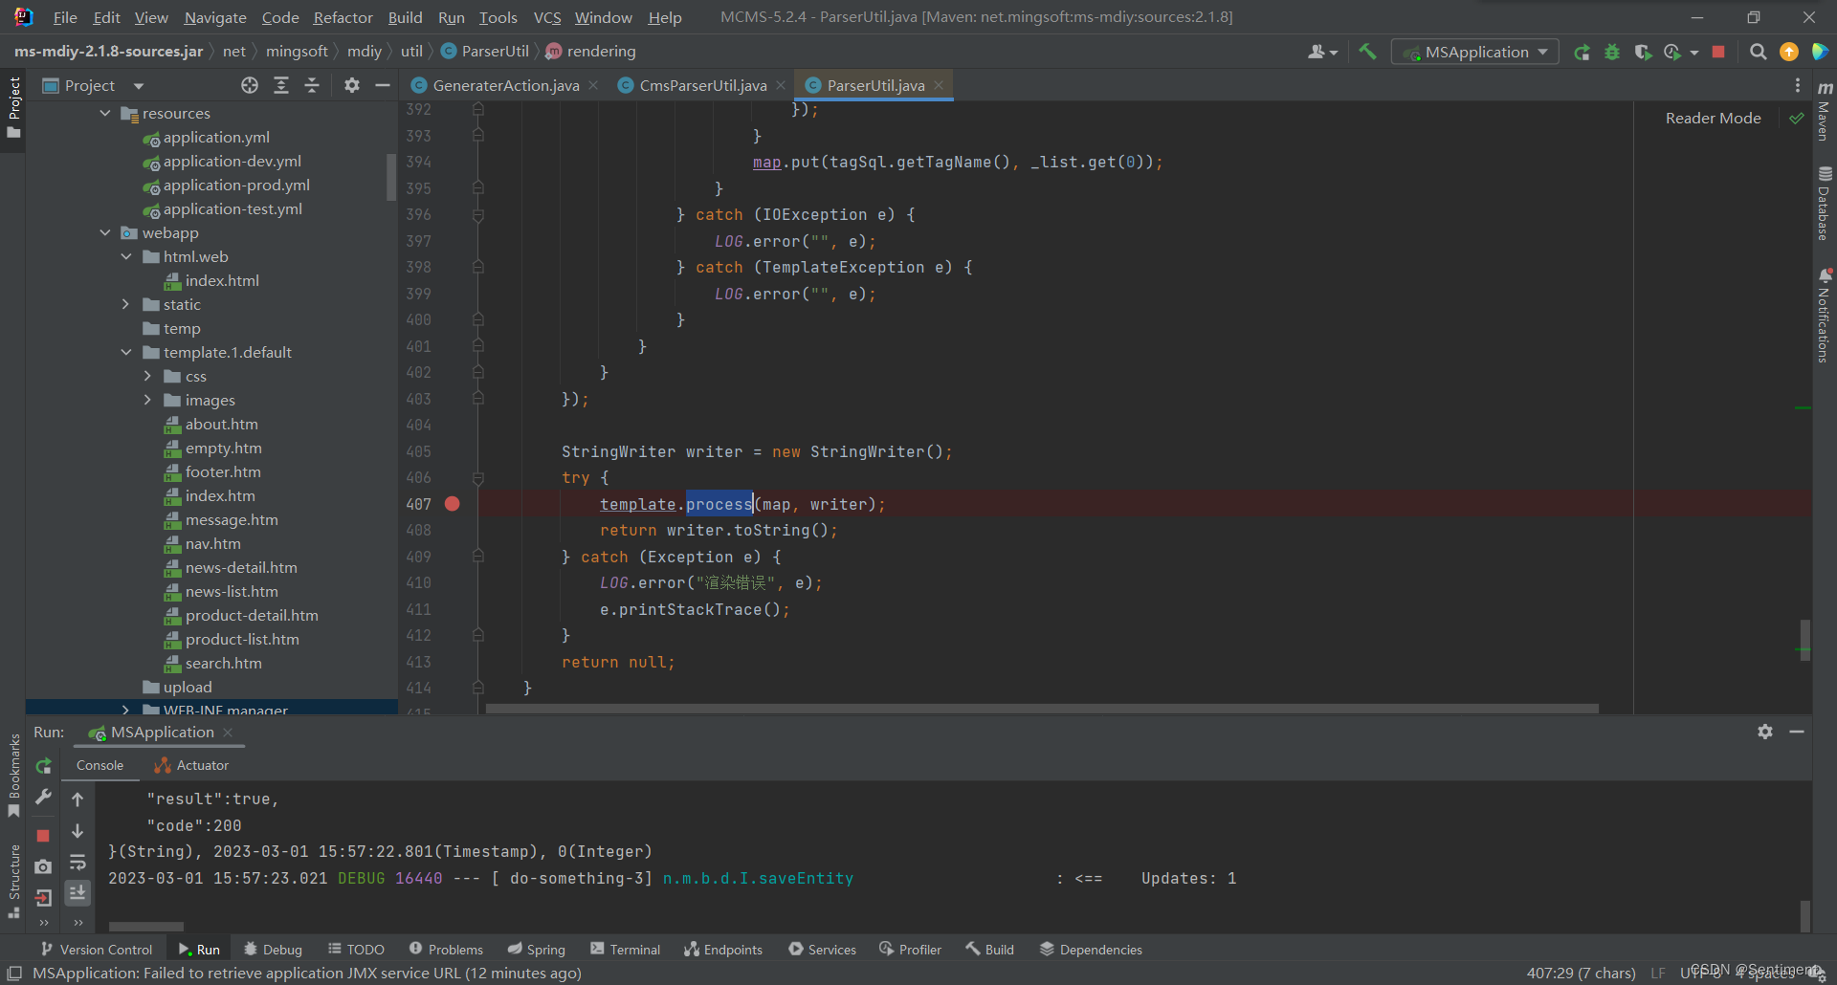Rerun MSApplication from the top toolbar

click(x=1582, y=52)
